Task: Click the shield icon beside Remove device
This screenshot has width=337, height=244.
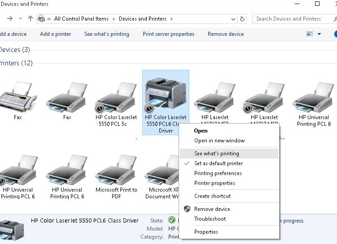Action: (x=187, y=209)
